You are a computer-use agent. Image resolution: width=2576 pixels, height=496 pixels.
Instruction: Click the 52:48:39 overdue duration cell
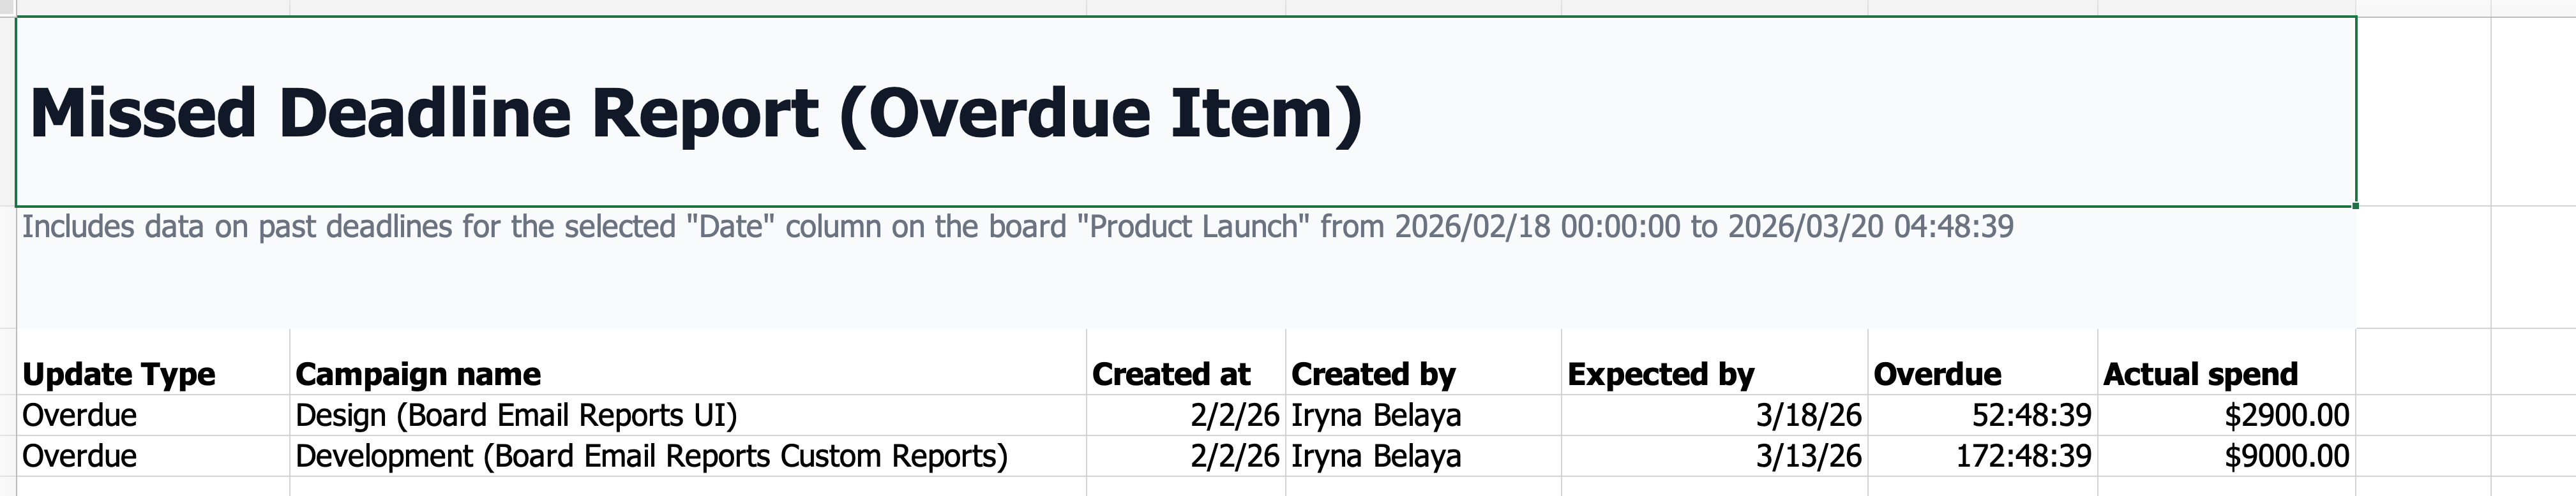[x=2031, y=415]
